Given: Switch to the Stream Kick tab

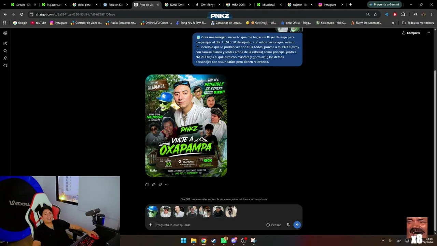Looking at the screenshot, I should coord(23,5).
